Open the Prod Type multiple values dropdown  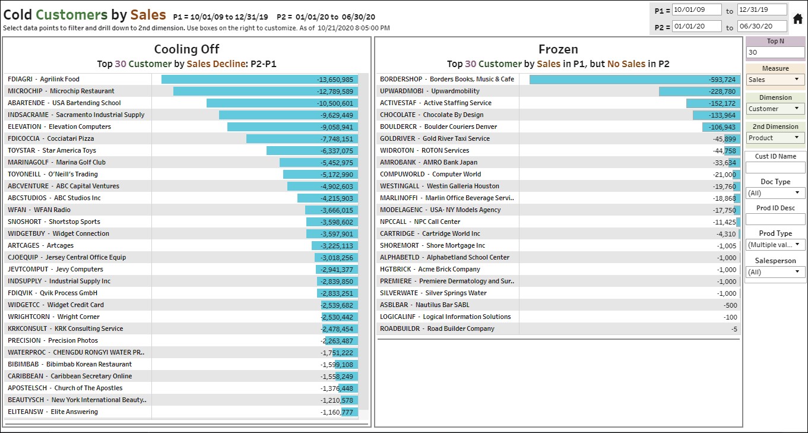[775, 245]
